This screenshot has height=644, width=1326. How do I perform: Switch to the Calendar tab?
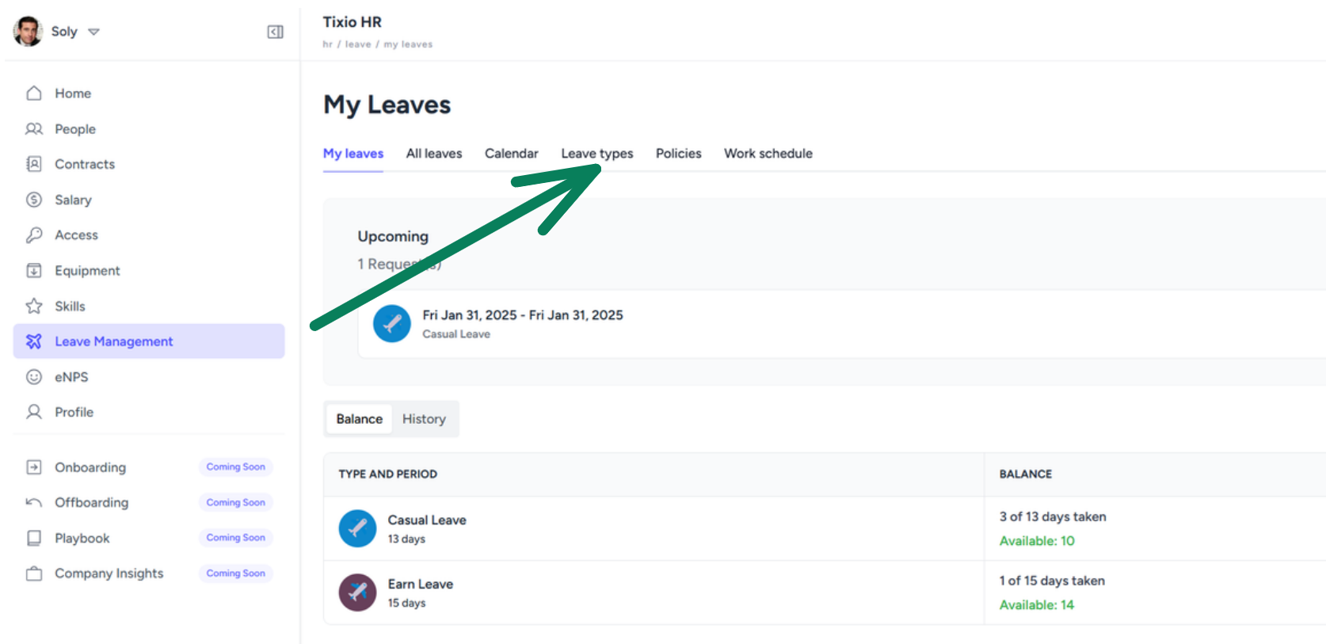click(x=511, y=154)
